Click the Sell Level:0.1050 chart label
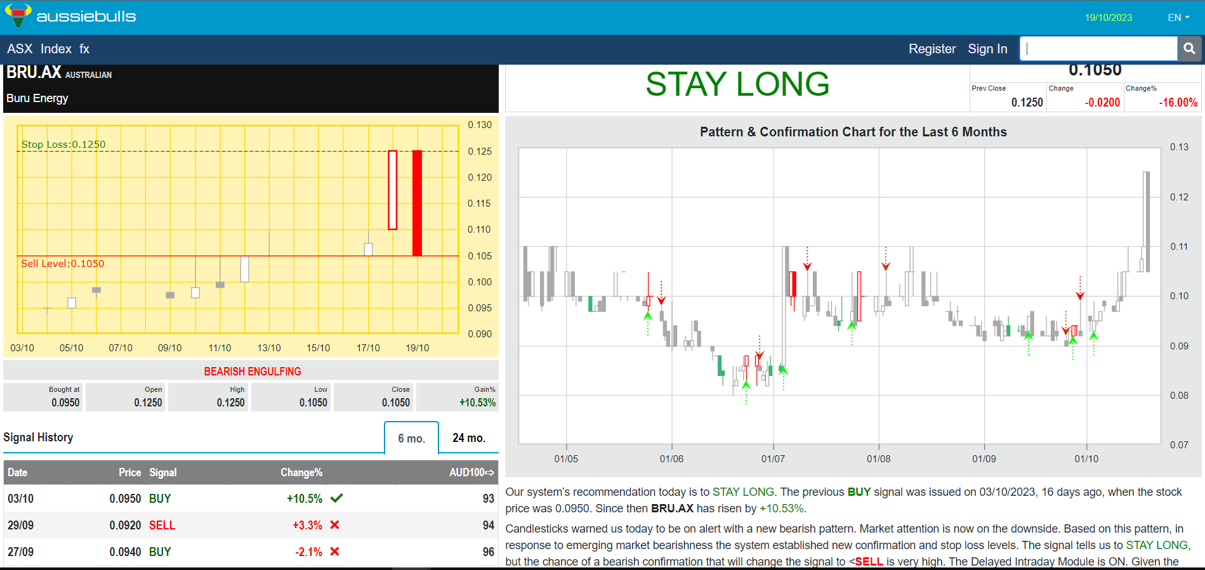 click(x=63, y=264)
